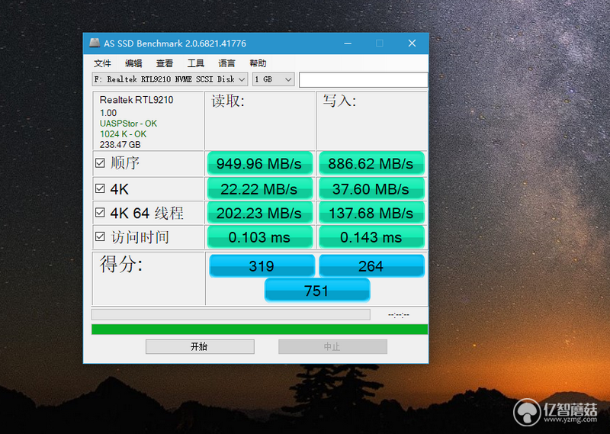The height and width of the screenshot is (434, 610).
Task: Expand the 1 GB test size dropdown
Action: click(x=274, y=79)
